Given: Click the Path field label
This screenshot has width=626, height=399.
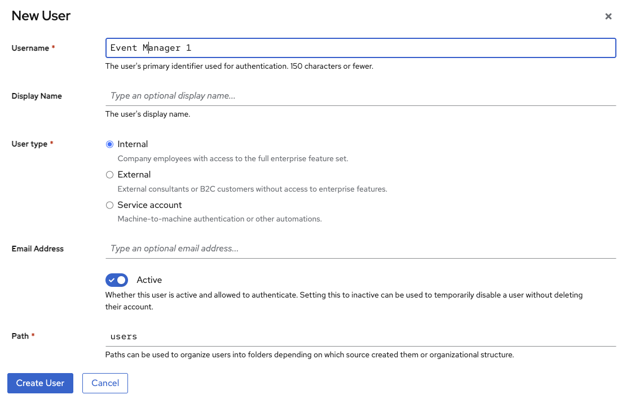Looking at the screenshot, I should coord(20,336).
